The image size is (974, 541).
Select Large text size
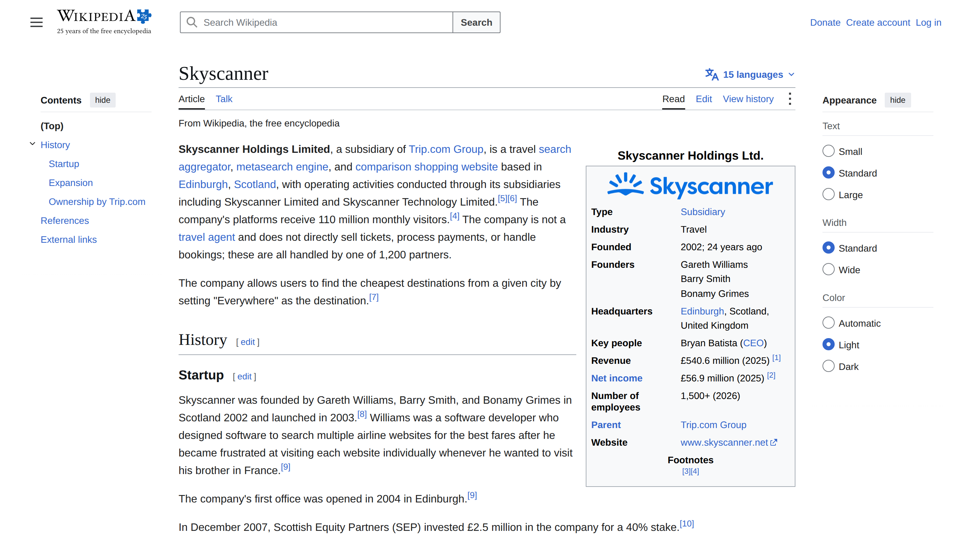(x=828, y=194)
